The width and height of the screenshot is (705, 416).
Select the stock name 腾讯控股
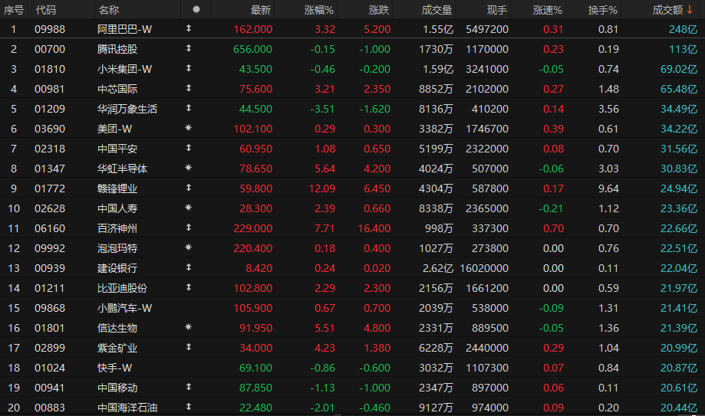point(117,49)
